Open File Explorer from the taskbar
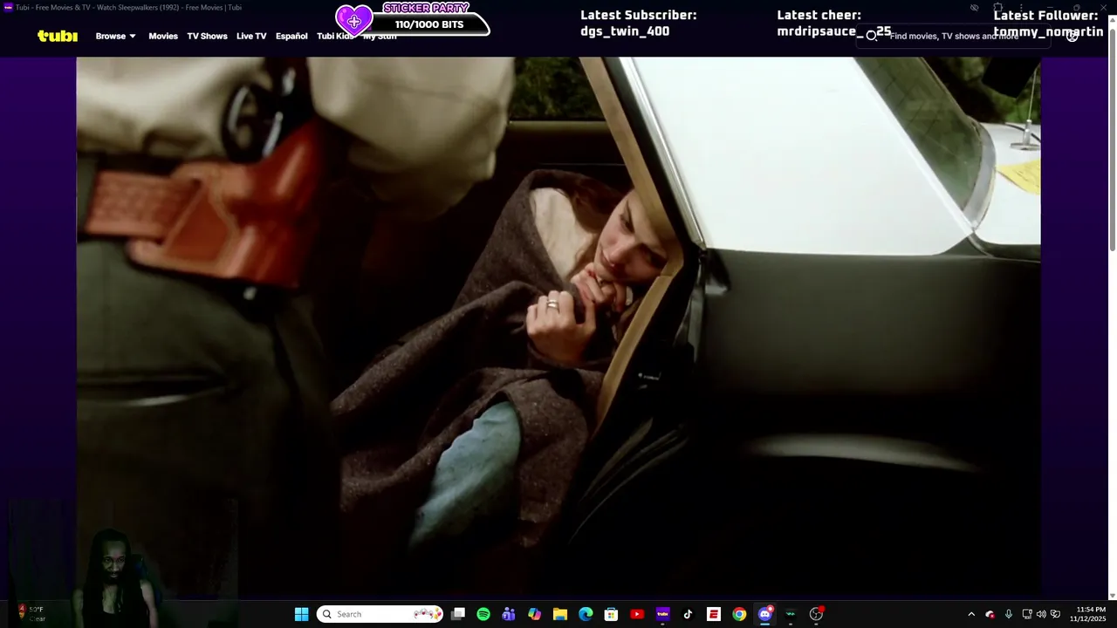 point(560,614)
